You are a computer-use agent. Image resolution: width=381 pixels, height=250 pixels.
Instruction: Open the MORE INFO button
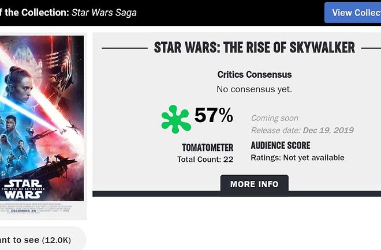(254, 184)
